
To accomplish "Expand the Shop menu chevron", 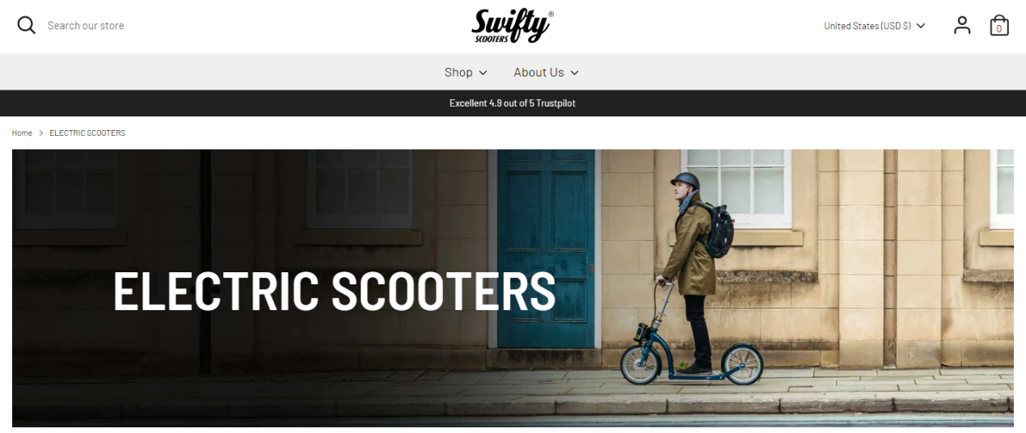I will pos(483,73).
